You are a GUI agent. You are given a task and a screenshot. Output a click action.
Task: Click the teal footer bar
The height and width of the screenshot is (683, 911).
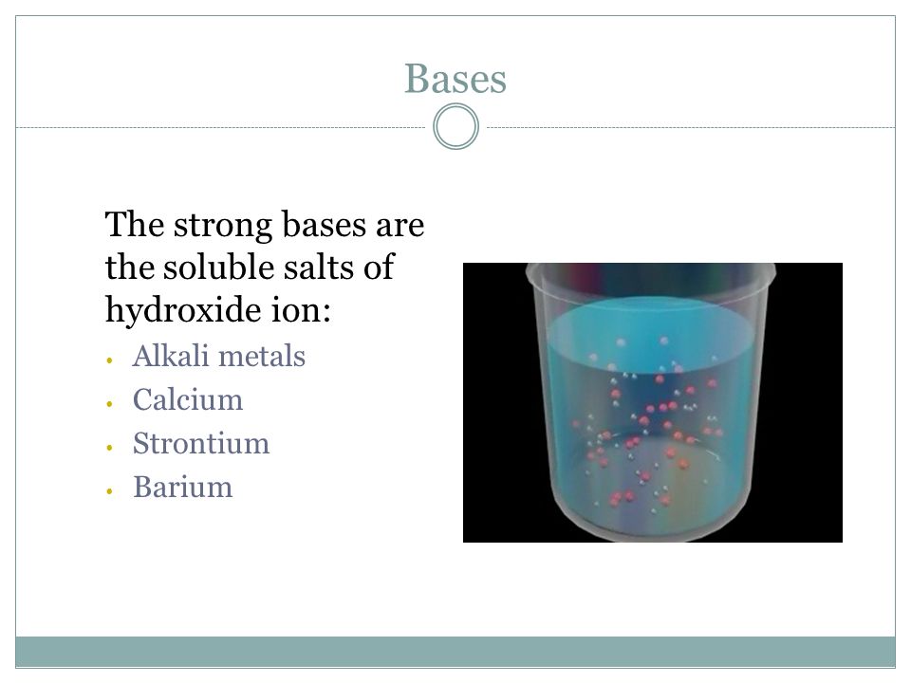(x=455, y=652)
